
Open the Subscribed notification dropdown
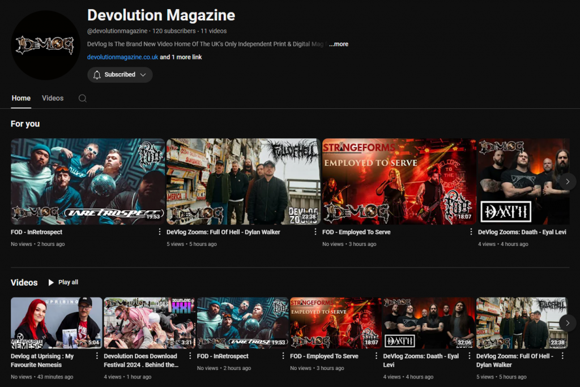click(120, 75)
